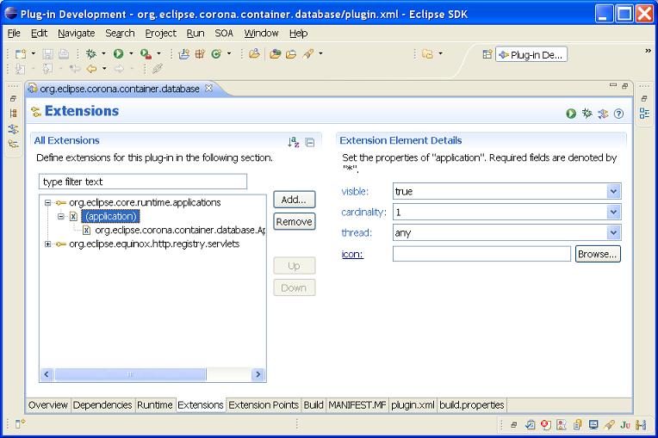The height and width of the screenshot is (438, 658).
Task: Click the New wizard toolbar icon
Action: tap(20, 53)
